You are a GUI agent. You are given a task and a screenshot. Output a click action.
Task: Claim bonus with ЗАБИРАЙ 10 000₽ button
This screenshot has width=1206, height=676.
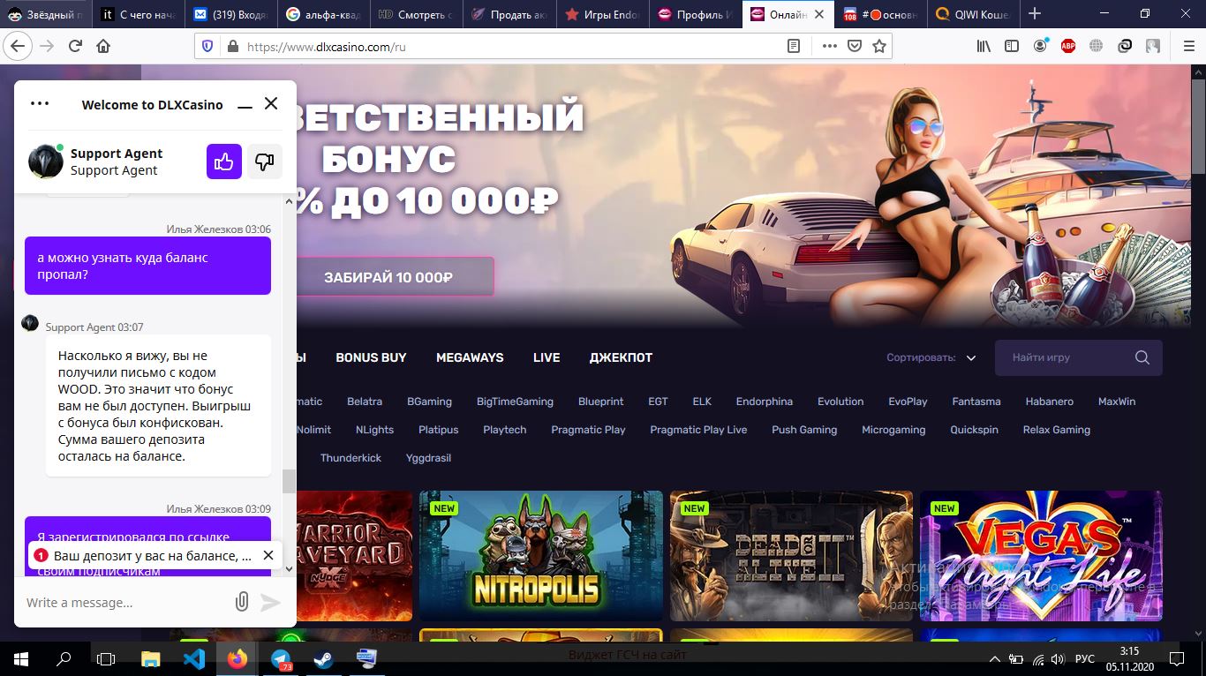point(388,277)
